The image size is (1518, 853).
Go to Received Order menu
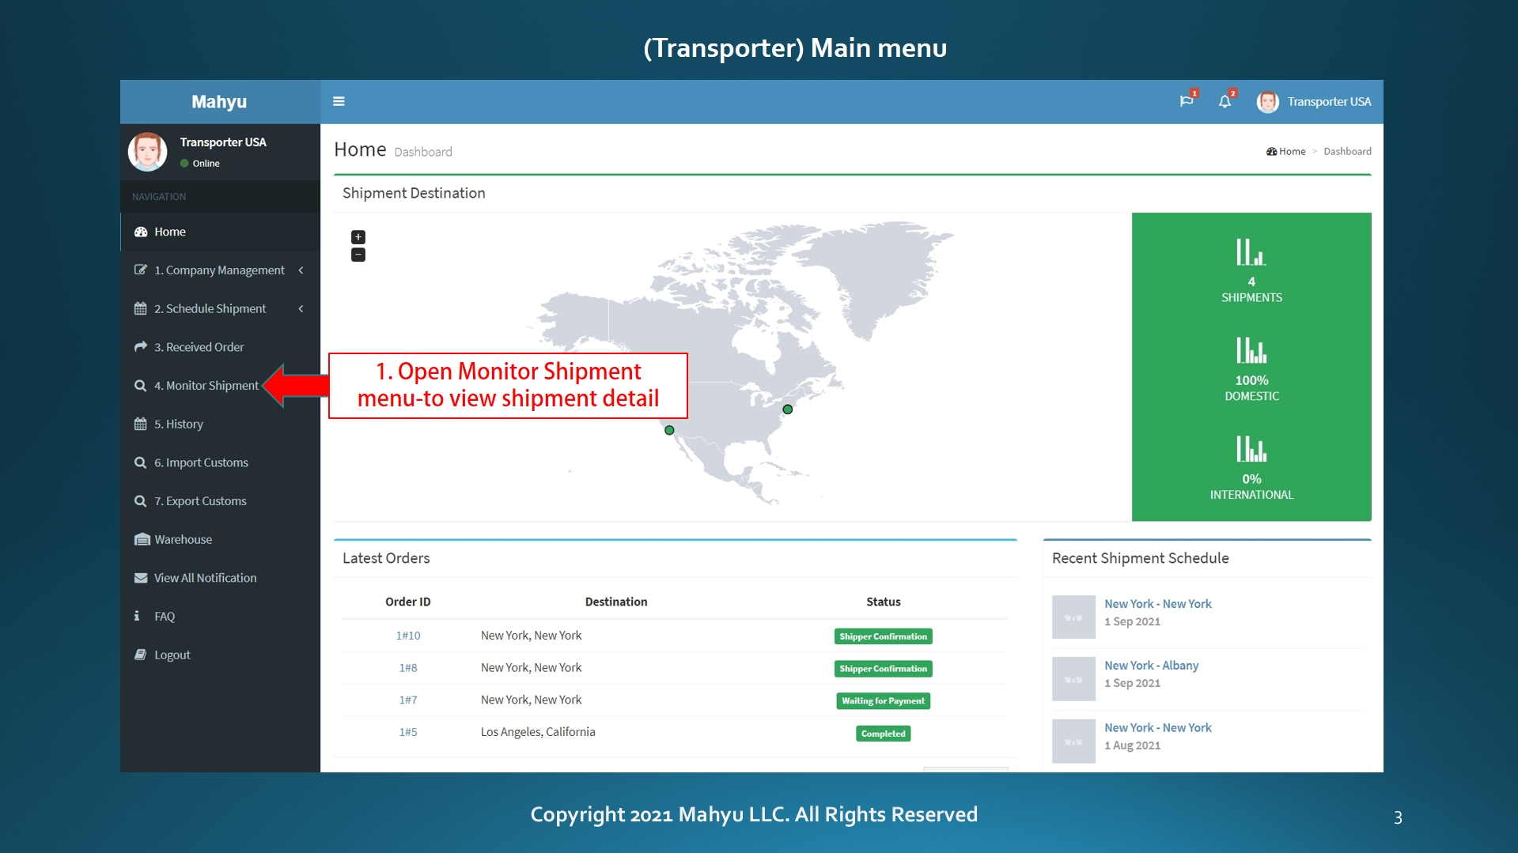(x=199, y=347)
